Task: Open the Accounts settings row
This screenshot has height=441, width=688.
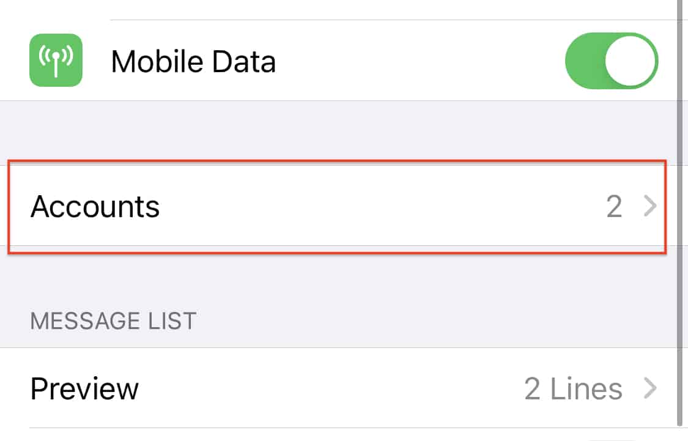Action: pyautogui.click(x=337, y=206)
